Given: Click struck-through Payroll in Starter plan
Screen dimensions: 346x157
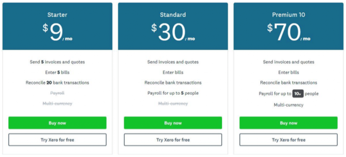Looking at the screenshot, I should click(57, 93).
